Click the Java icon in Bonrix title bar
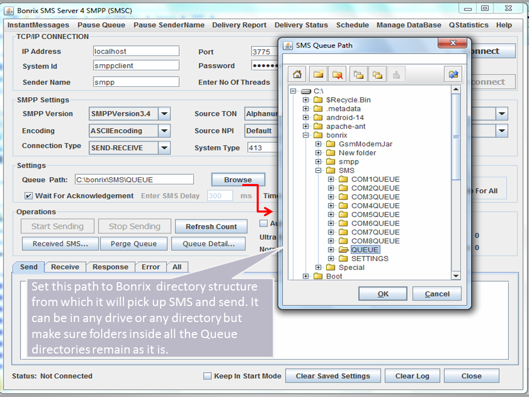 9,10
